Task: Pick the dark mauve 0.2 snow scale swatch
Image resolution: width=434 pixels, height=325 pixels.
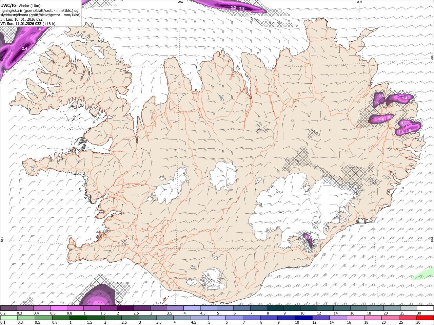Action: click(x=8, y=308)
